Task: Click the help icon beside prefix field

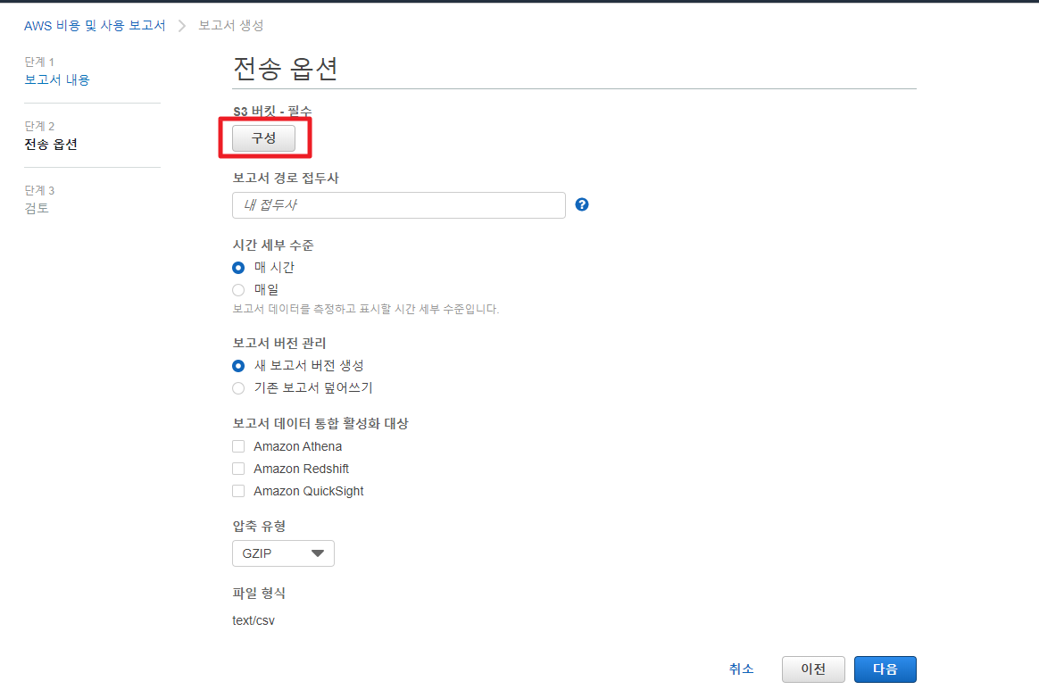Action: pos(582,204)
